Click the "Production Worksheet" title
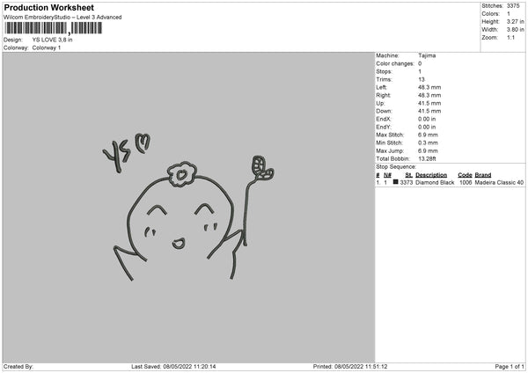Screen dimensions: 528x373 pyautogui.click(x=48, y=7)
